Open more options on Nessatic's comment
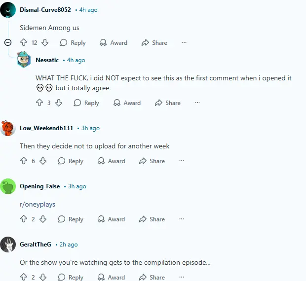306x281 pixels. click(197, 103)
